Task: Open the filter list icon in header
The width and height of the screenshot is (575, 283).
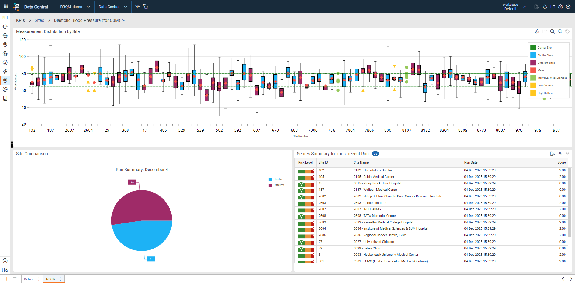Action: tap(137, 7)
